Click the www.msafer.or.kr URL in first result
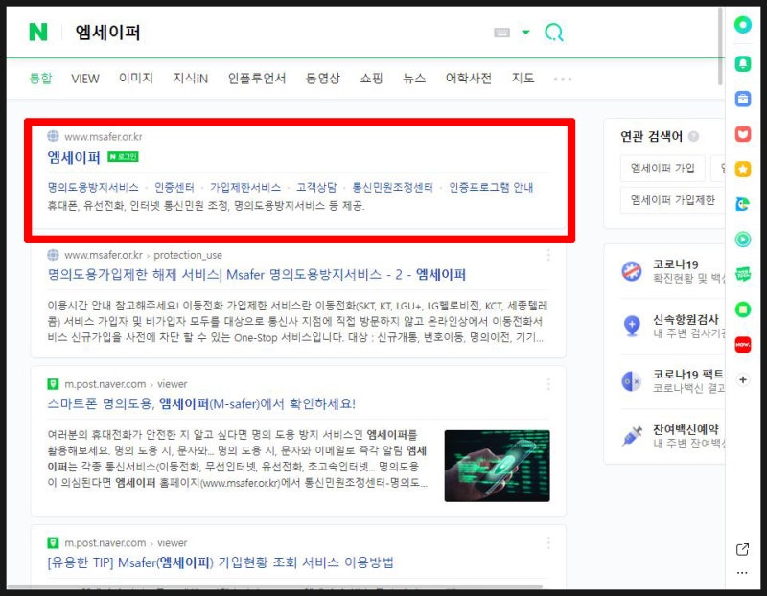The width and height of the screenshot is (767, 596). (104, 137)
